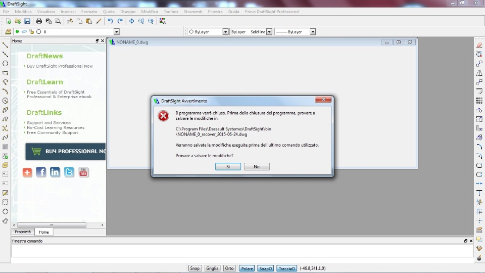The height and width of the screenshot is (273, 485).
Task: Click Sì in the warning dialog
Action: [228, 166]
